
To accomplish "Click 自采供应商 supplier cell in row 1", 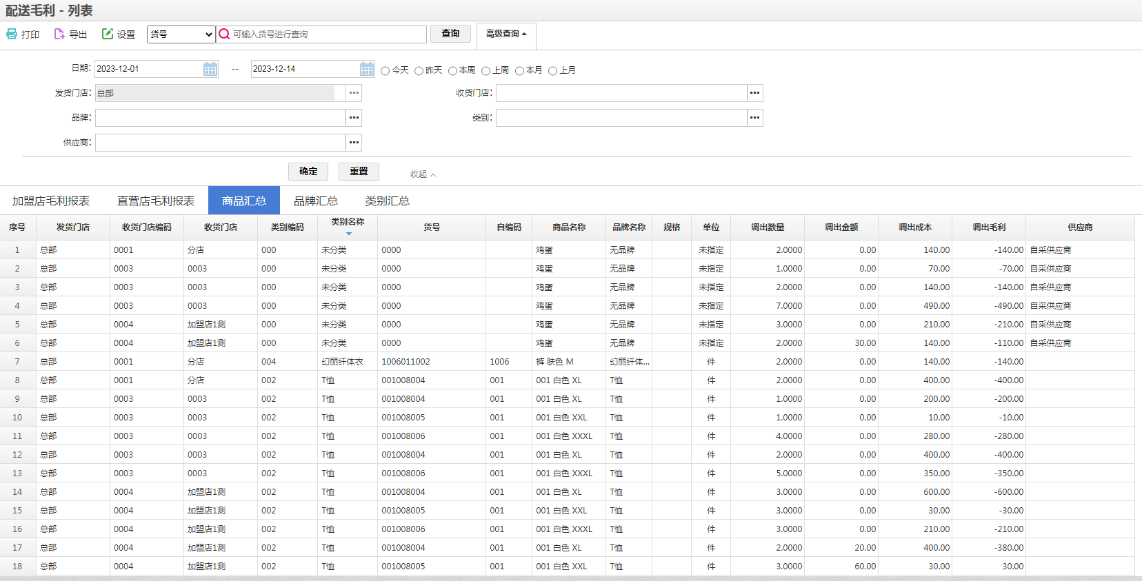I will (x=1080, y=250).
